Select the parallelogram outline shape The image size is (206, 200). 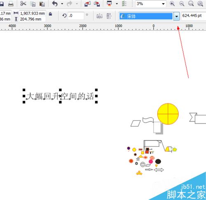(136, 123)
